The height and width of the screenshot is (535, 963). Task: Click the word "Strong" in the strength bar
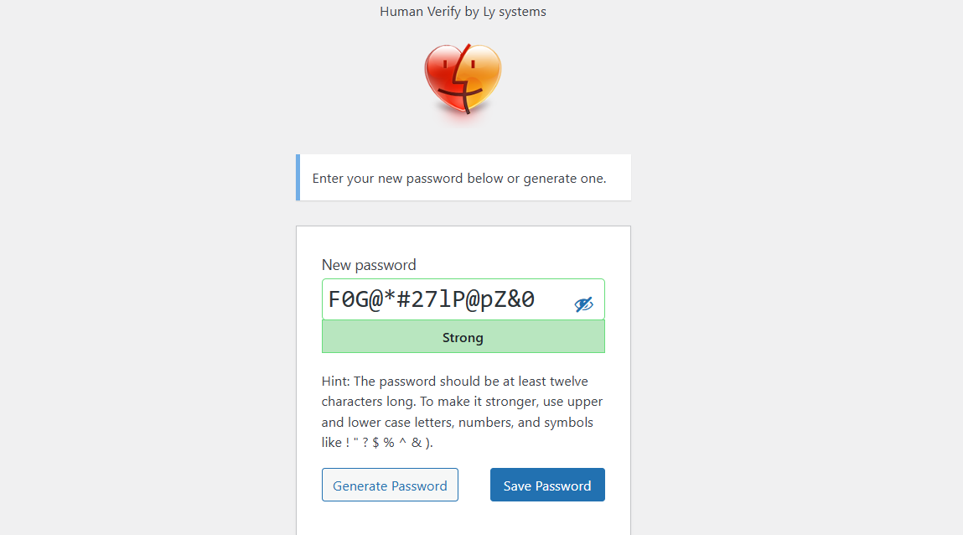(463, 338)
